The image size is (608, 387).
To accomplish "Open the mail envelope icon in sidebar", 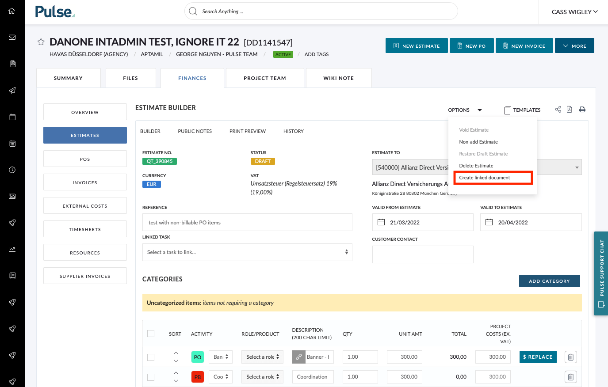I will [x=12, y=37].
